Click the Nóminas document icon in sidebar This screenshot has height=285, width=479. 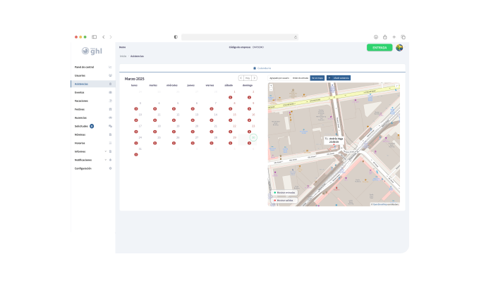coord(110,134)
